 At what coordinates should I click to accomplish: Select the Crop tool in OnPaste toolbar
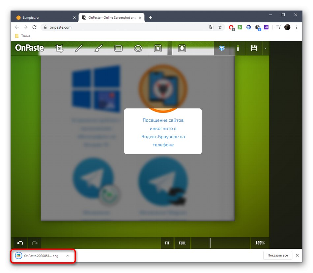tap(59, 48)
